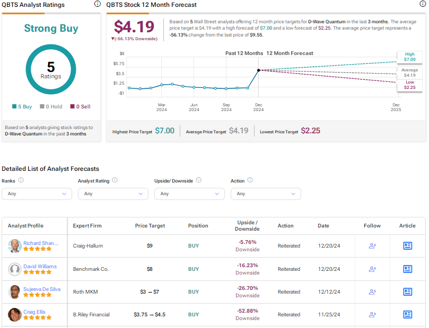The width and height of the screenshot is (429, 328).
Task: Follow analyst Craig Ellis
Action: [372, 314]
